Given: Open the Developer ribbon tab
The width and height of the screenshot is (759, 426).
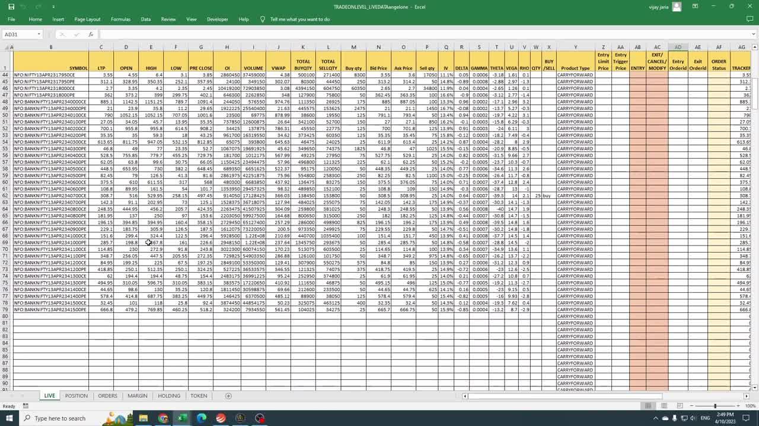Looking at the screenshot, I should click(x=217, y=19).
